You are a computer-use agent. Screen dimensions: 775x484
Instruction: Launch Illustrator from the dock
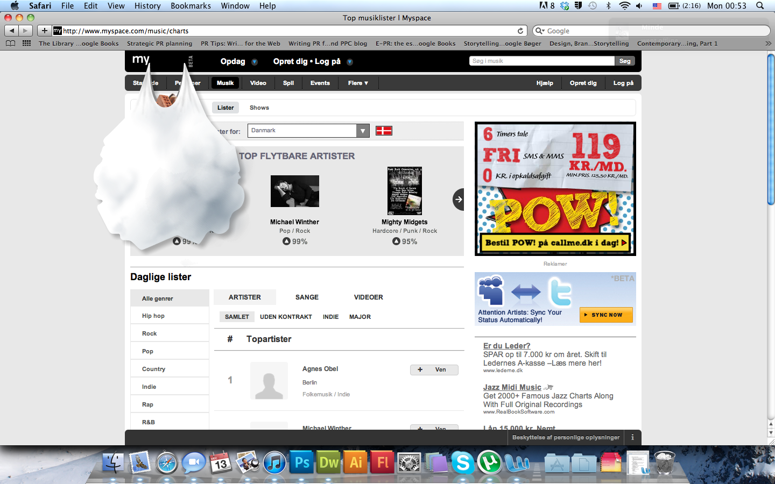click(356, 462)
